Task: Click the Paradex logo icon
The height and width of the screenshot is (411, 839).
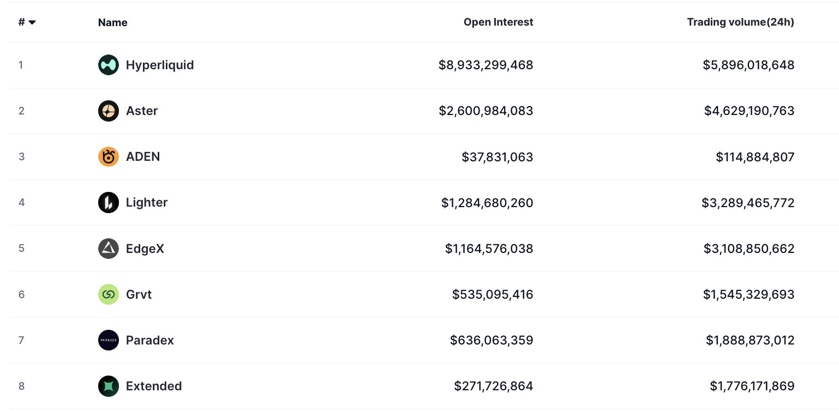Action: click(x=109, y=340)
